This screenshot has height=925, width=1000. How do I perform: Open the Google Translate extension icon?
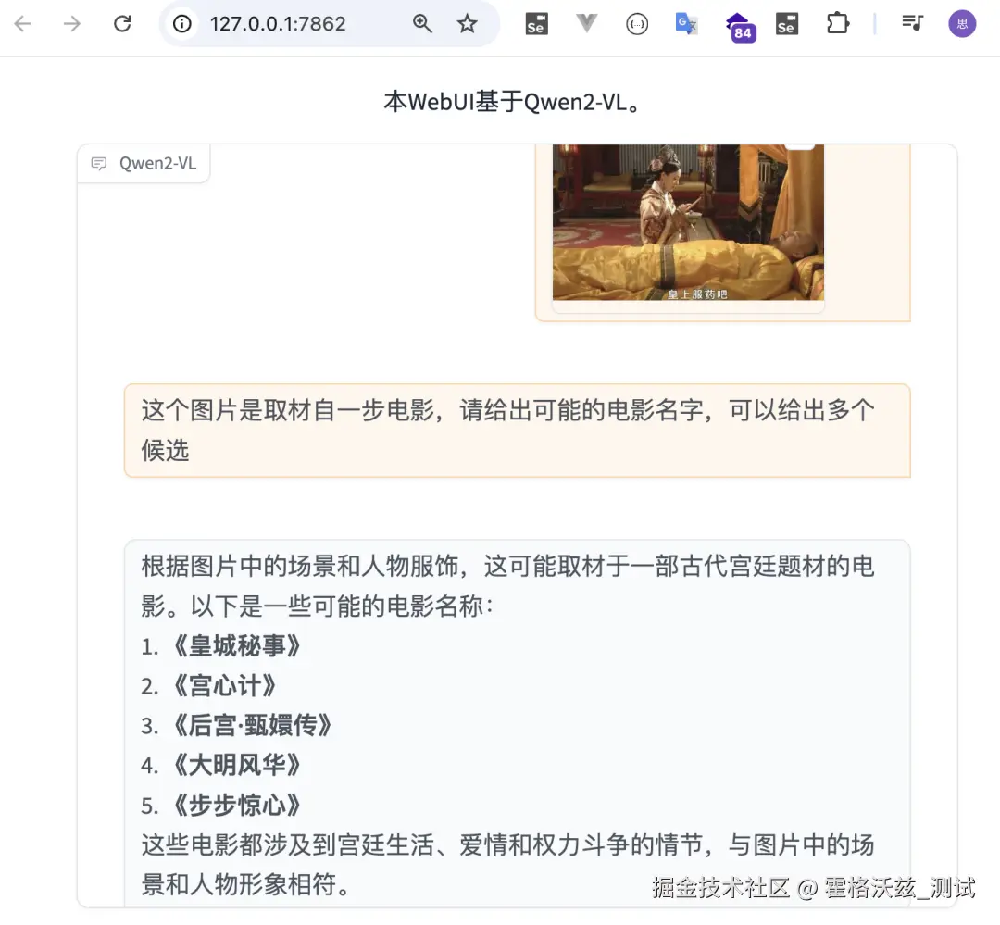coord(686,24)
